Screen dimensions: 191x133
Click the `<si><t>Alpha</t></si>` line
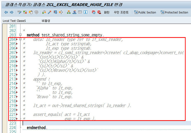pos(64,61)
